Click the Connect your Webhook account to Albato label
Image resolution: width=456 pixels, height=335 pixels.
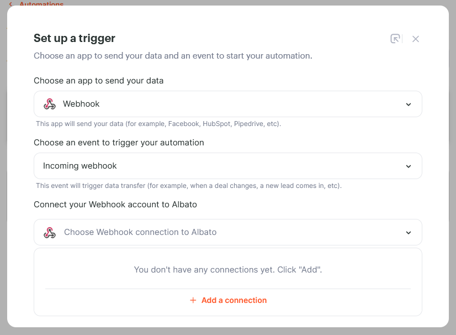click(115, 205)
